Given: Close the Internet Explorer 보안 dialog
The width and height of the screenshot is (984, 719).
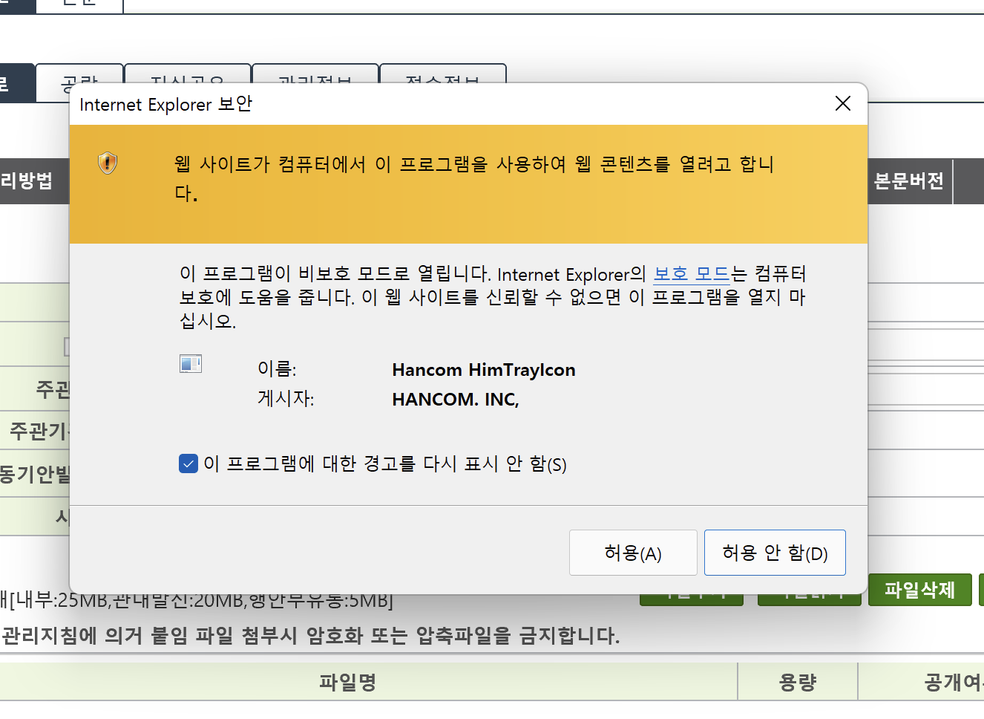Looking at the screenshot, I should (x=843, y=103).
